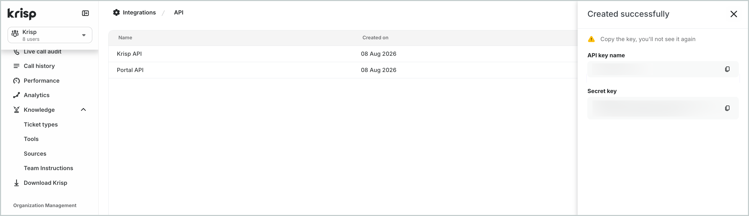This screenshot has width=749, height=216.
Task: Collapse the Knowledge section chevron
Action: point(83,110)
